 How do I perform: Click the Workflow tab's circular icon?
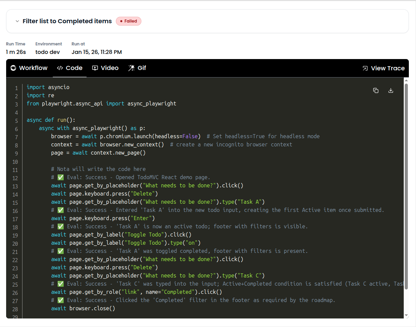(x=13, y=68)
